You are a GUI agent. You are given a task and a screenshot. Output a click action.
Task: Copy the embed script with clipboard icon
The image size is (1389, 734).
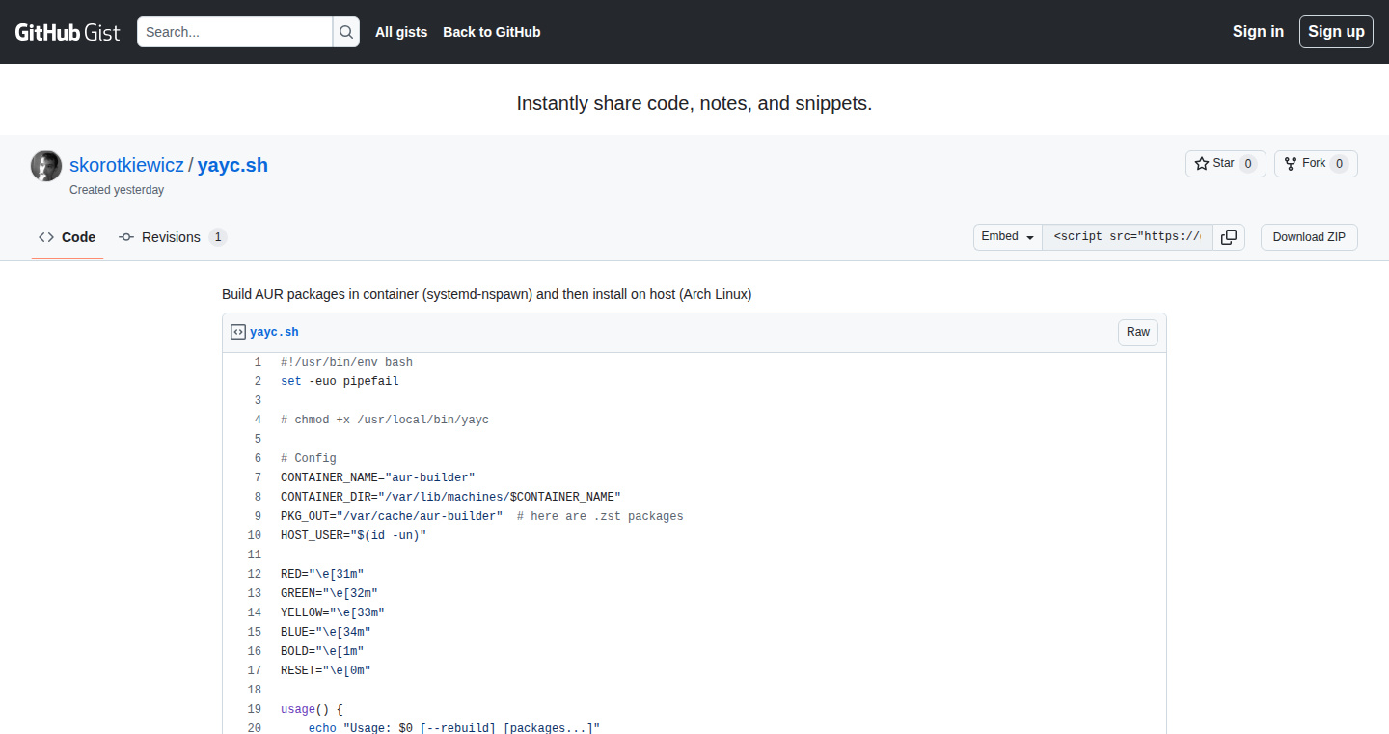pos(1229,237)
